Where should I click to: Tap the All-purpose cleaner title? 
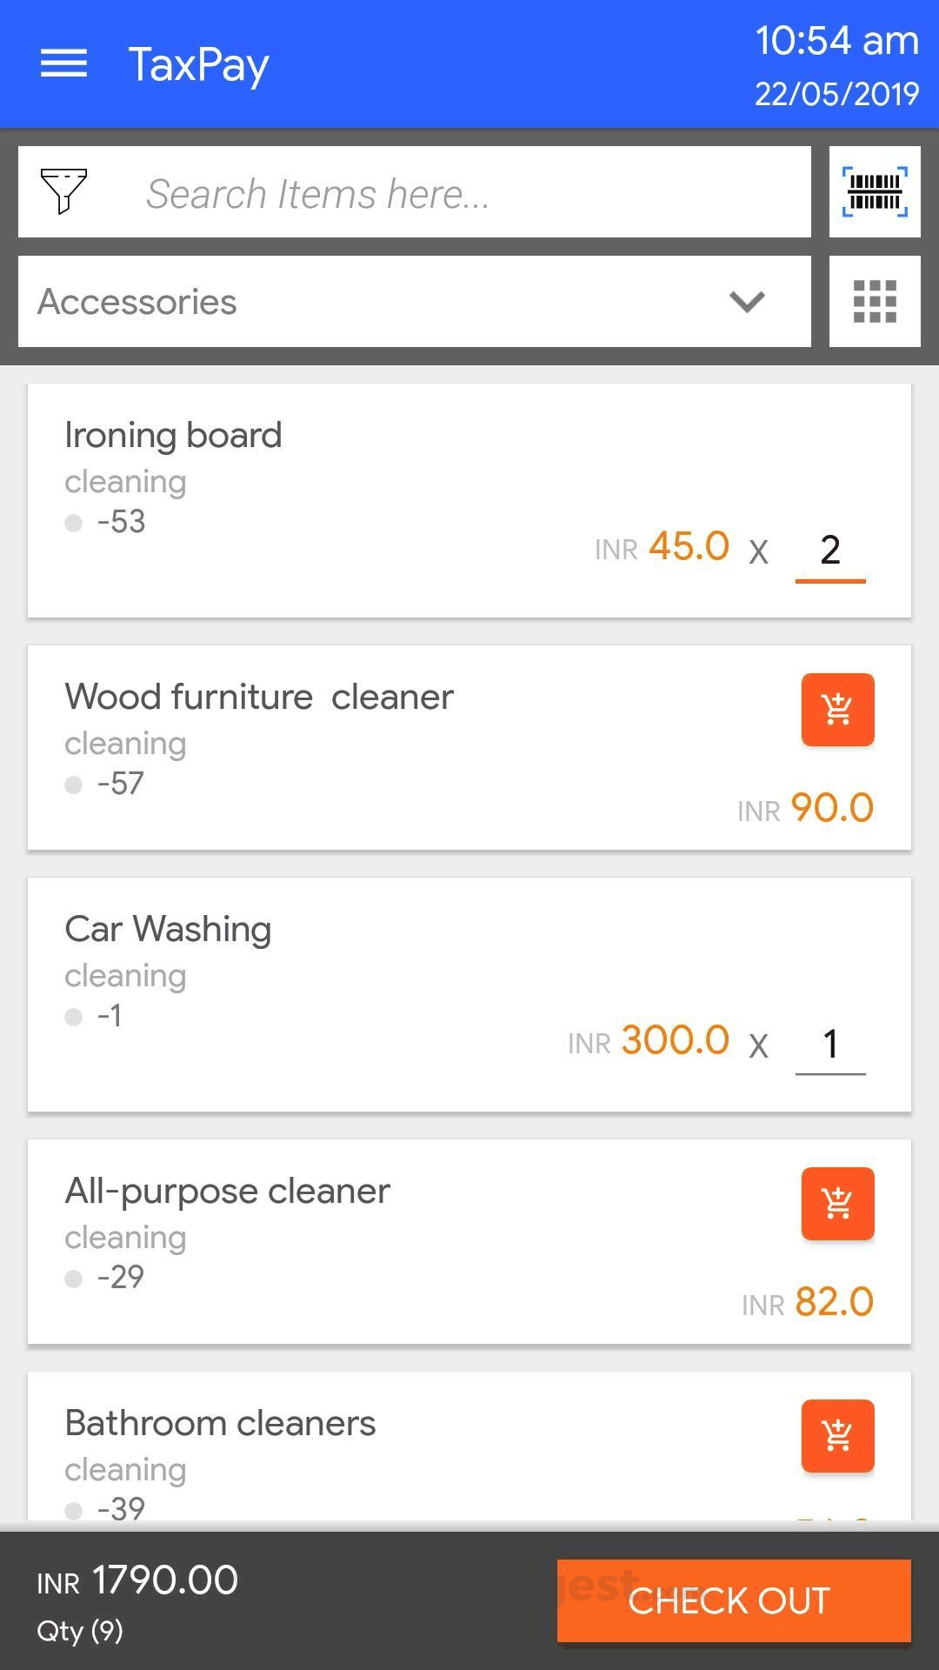click(x=228, y=1191)
